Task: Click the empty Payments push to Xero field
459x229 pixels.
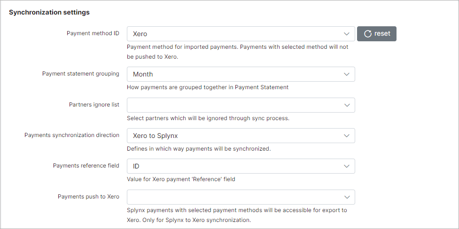Action: click(x=241, y=197)
